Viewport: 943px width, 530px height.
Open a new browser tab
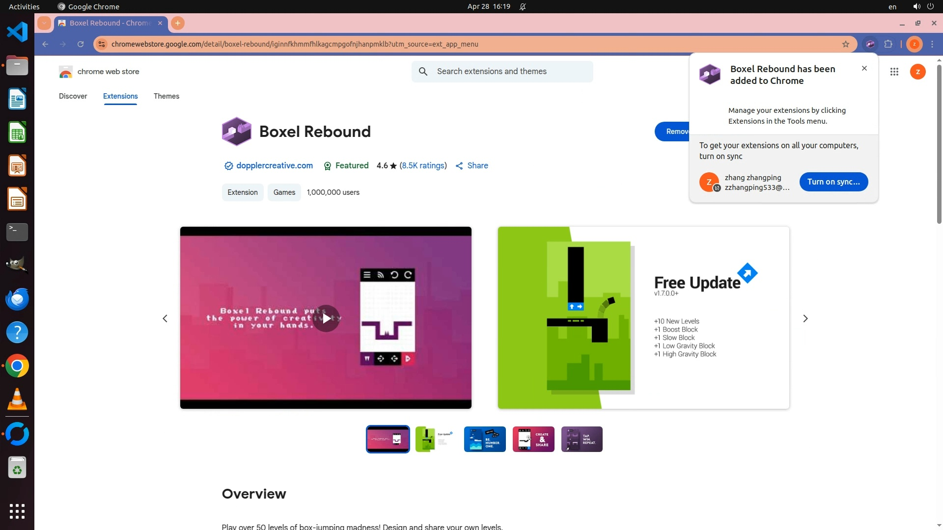pyautogui.click(x=178, y=23)
